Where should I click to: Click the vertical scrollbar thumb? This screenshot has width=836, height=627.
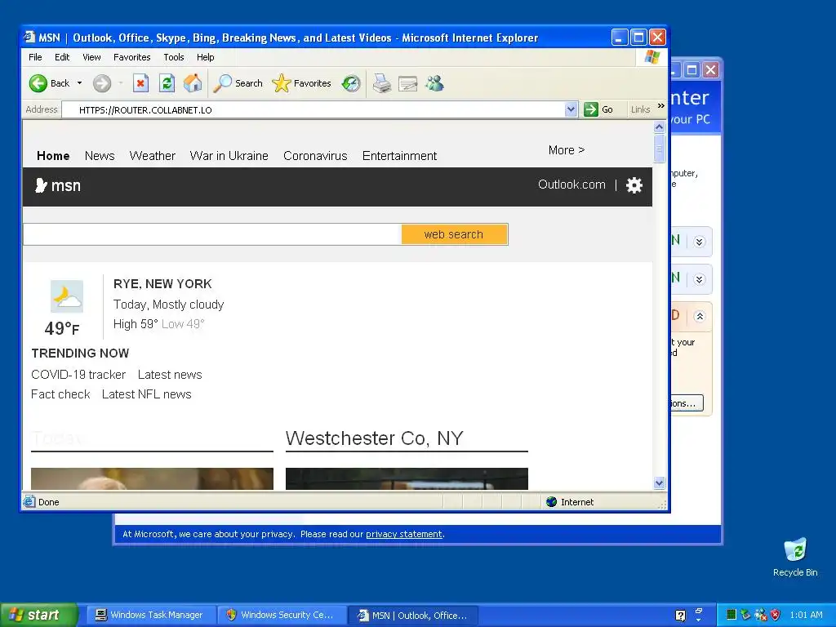(659, 149)
